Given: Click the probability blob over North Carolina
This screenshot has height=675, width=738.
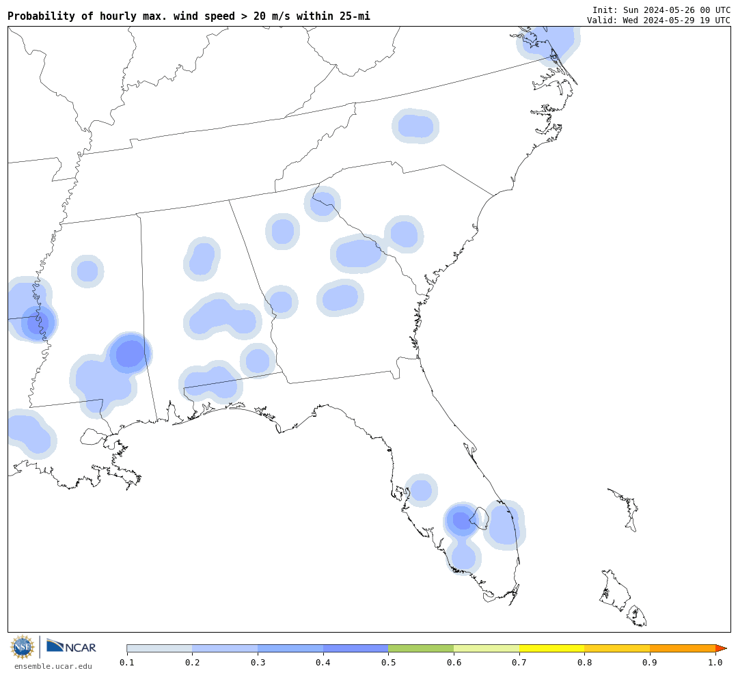Looking at the screenshot, I should pyautogui.click(x=415, y=126).
